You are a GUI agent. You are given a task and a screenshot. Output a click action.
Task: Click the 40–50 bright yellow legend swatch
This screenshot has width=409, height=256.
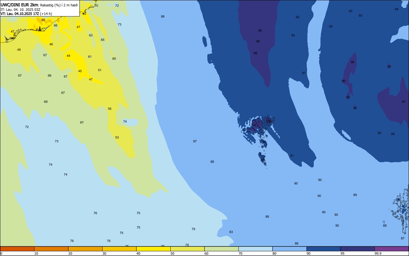[153, 249]
